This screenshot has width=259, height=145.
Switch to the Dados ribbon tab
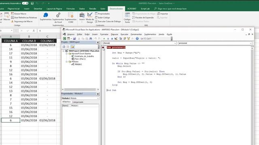(x=82, y=9)
